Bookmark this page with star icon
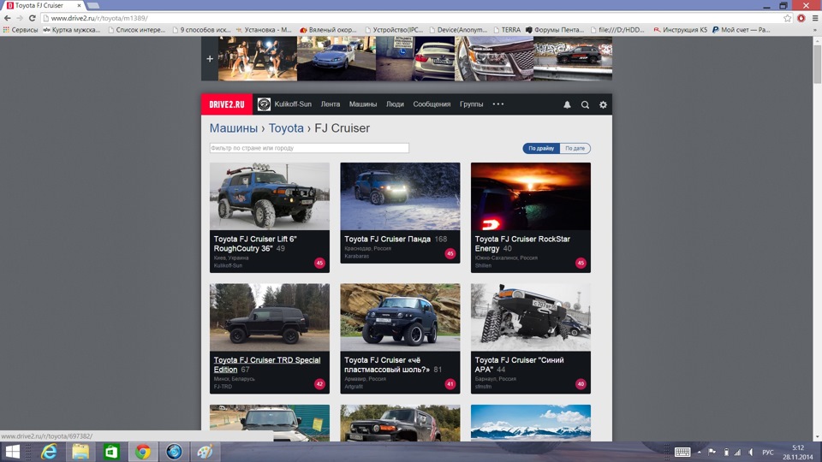The image size is (822, 462). 788,18
